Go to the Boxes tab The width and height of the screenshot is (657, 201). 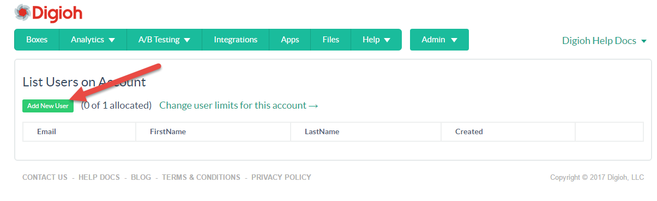click(x=37, y=40)
